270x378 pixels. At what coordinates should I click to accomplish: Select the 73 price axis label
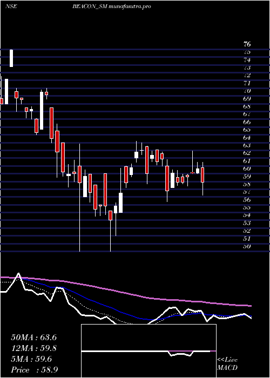pos(247,67)
